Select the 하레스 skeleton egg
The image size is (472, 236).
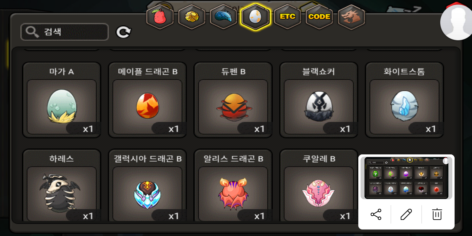62,186
